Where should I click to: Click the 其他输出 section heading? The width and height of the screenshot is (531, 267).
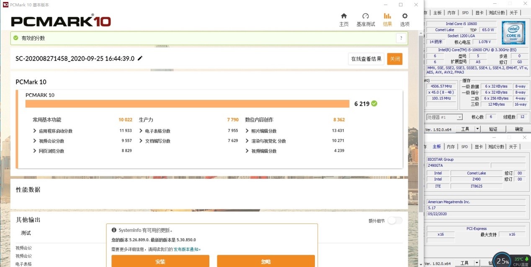coord(28,219)
